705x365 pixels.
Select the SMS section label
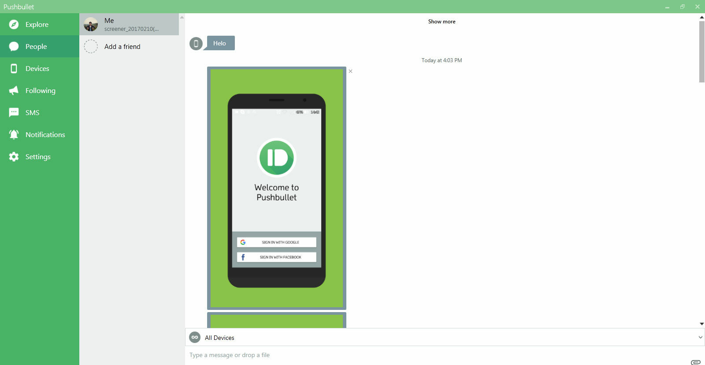coord(33,112)
